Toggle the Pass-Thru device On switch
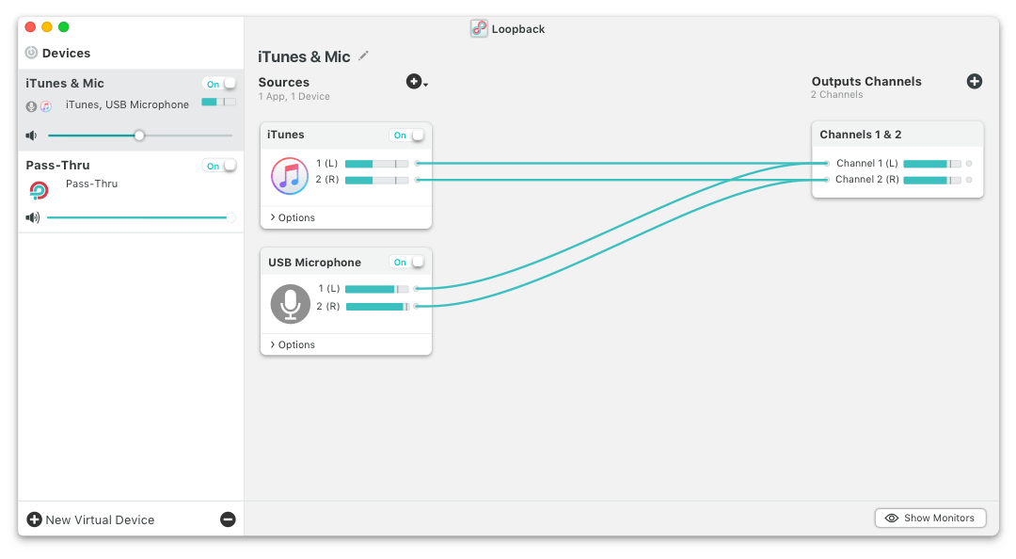1016x559 pixels. (219, 166)
